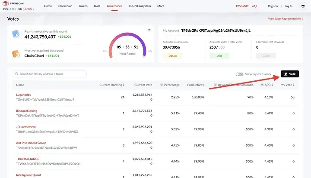Screen dimensions: 311x178
Task: Open View Super Representatives link
Action: pyautogui.click(x=286, y=18)
